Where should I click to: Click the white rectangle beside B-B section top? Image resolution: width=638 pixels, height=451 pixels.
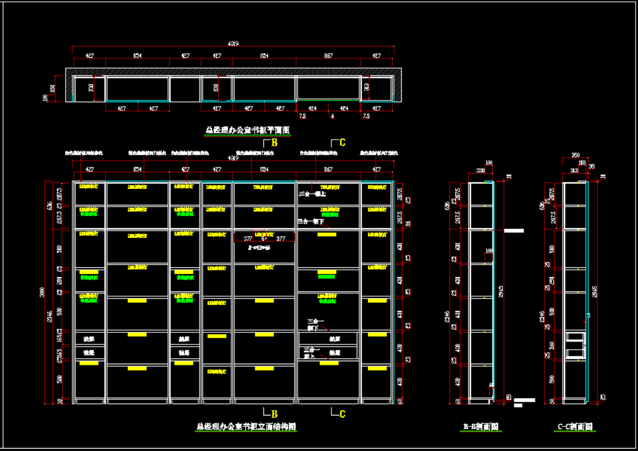[513, 231]
